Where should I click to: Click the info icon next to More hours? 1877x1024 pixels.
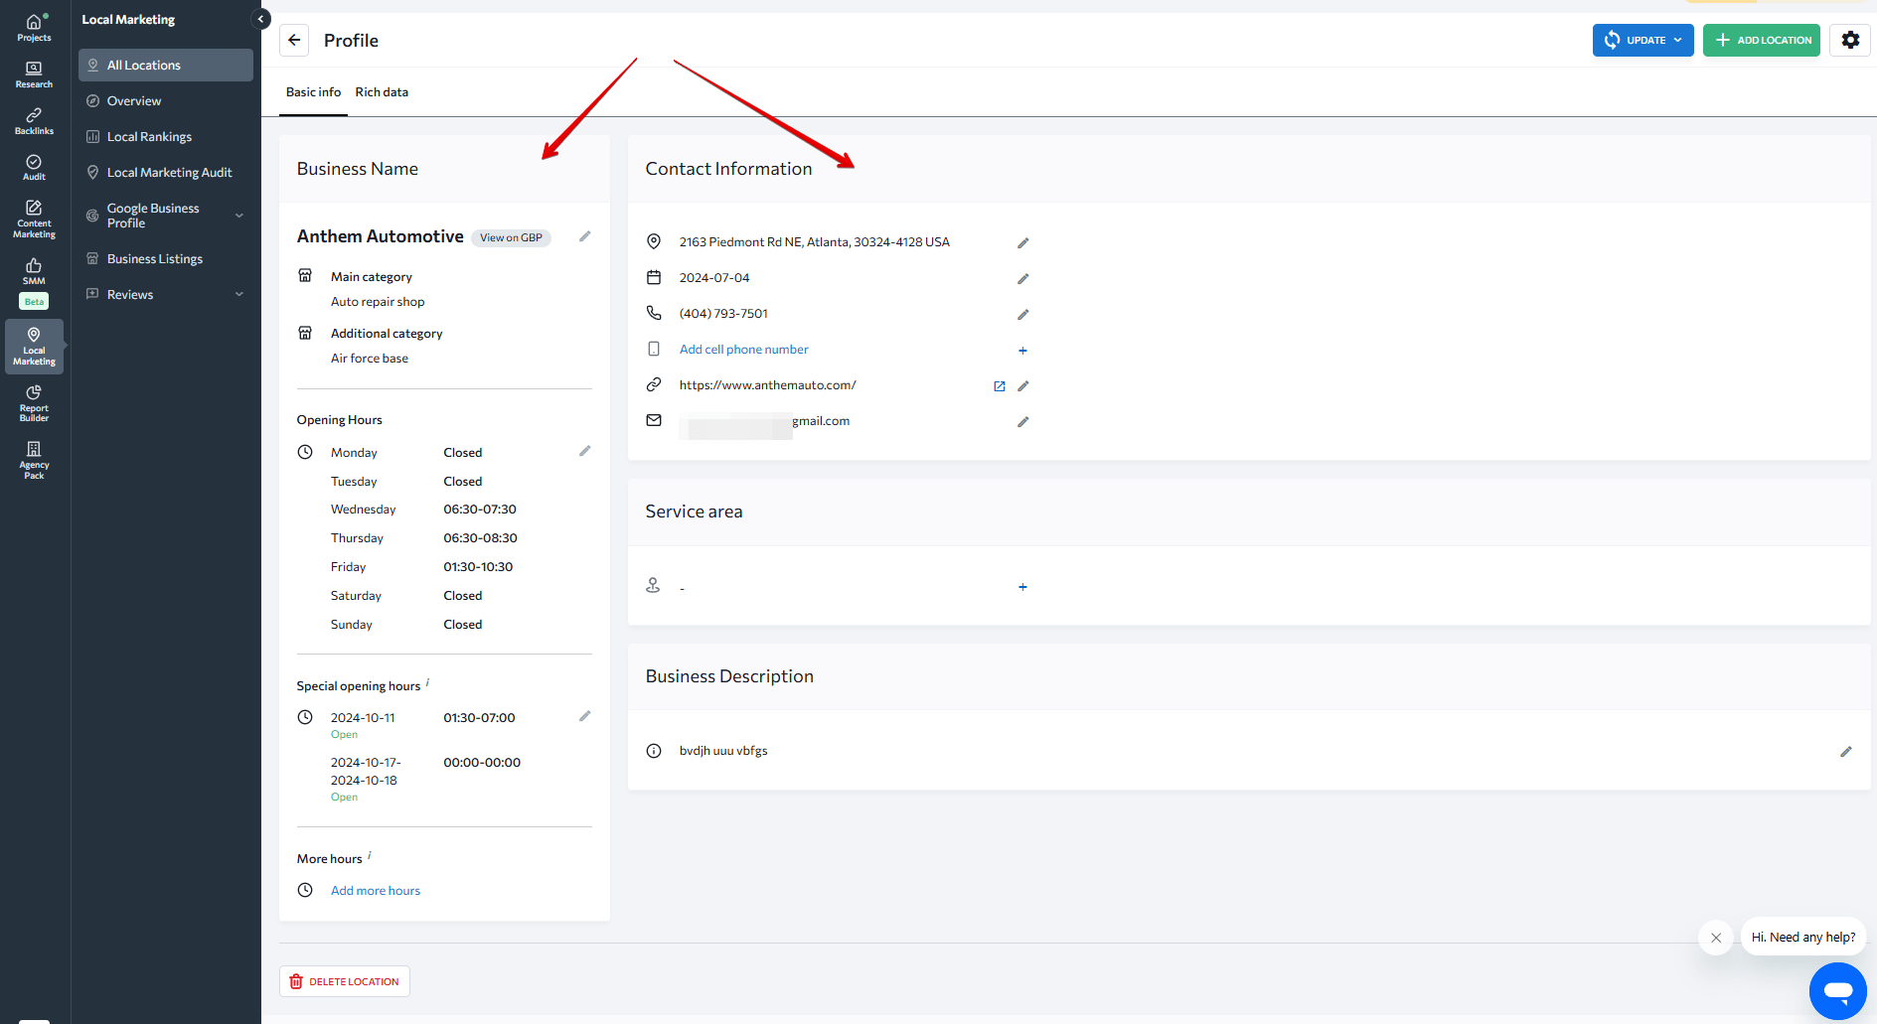click(370, 854)
